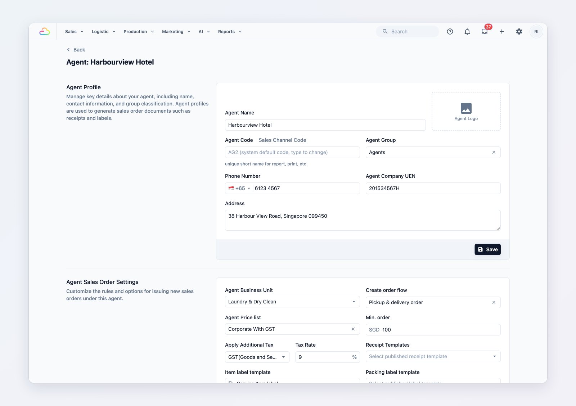Expand the AI menu
This screenshot has height=406, width=576.
click(x=204, y=32)
